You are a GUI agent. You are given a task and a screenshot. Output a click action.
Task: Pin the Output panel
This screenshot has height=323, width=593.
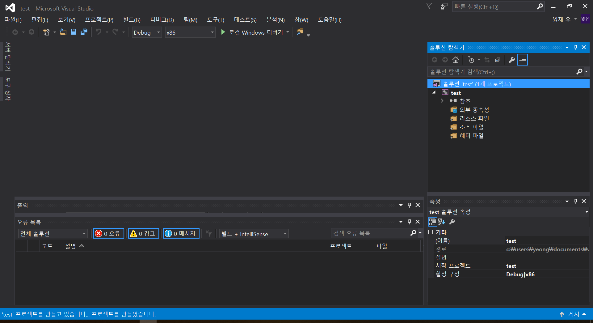coord(410,205)
